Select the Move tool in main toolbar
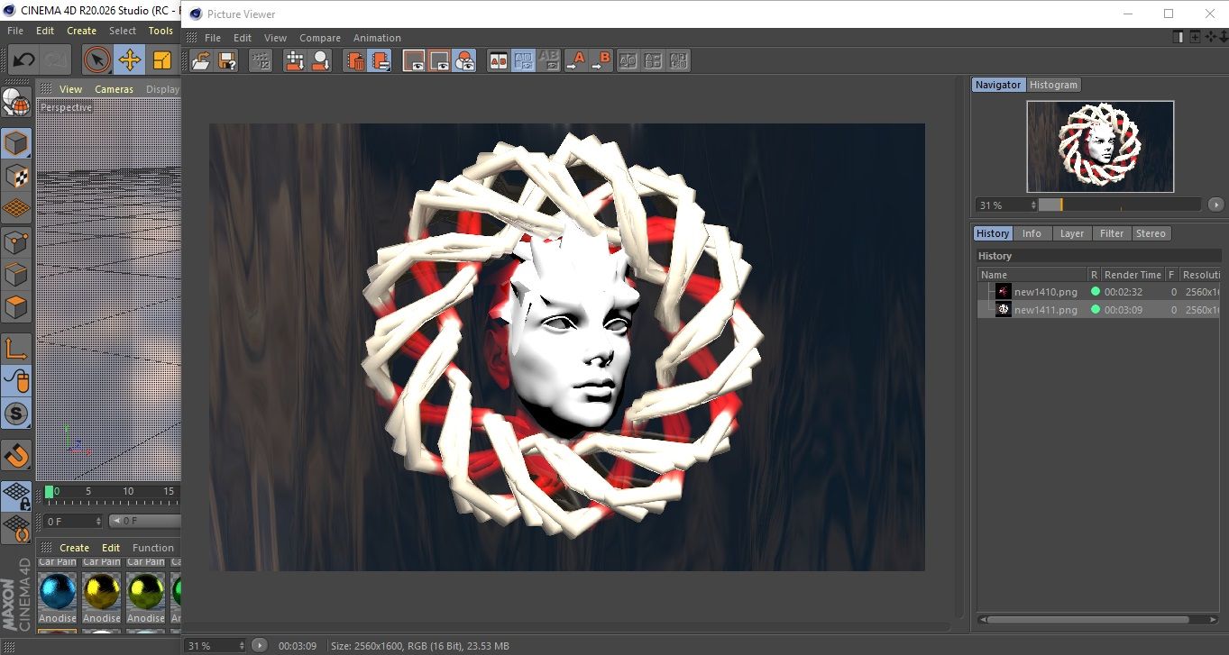This screenshot has height=655, width=1229. 130,60
